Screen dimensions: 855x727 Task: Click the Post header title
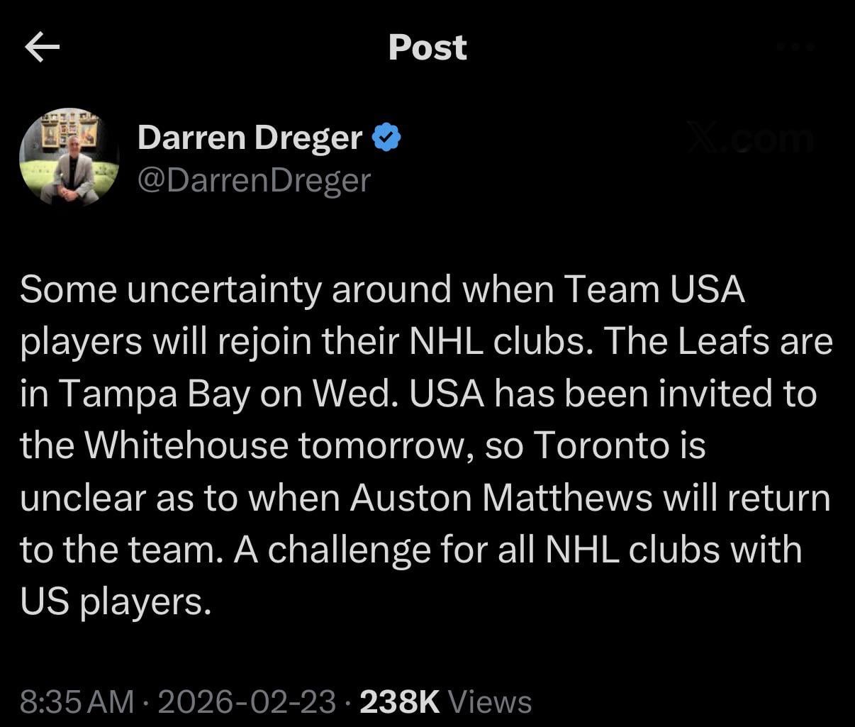click(x=428, y=48)
